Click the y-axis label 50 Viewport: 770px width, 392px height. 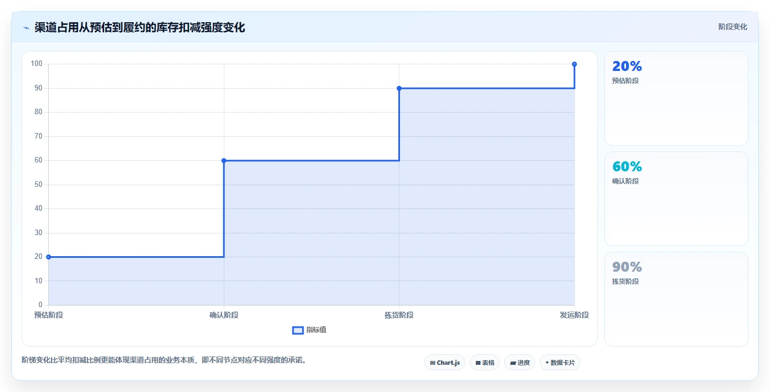coord(38,185)
